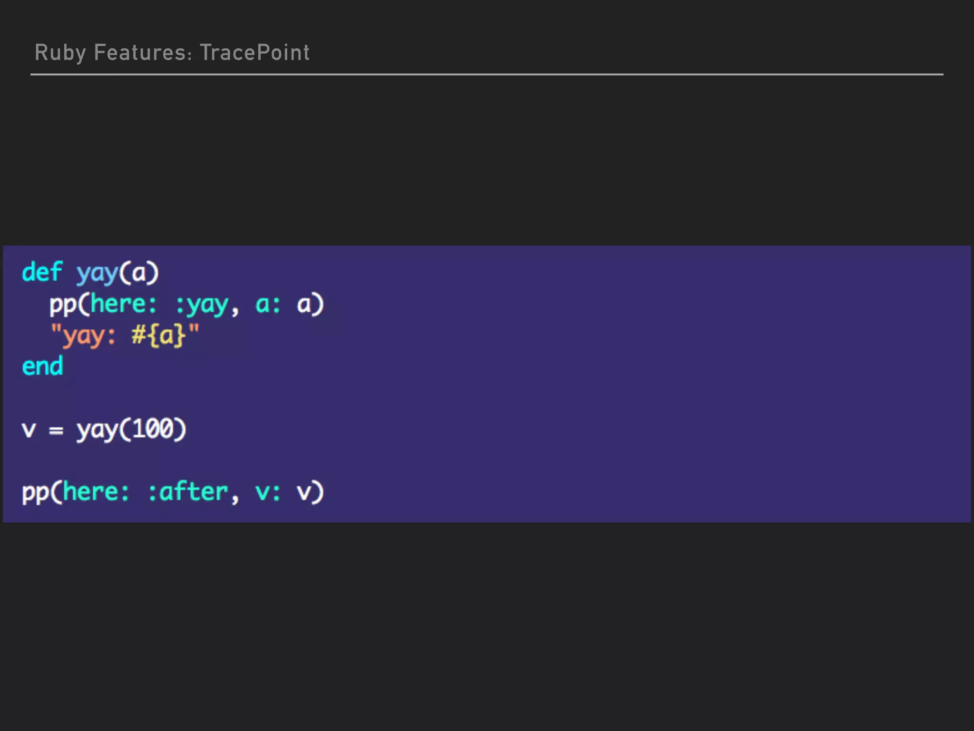Click the "(a)" parameter in the method definition
The image size is (974, 731).
[x=139, y=273]
